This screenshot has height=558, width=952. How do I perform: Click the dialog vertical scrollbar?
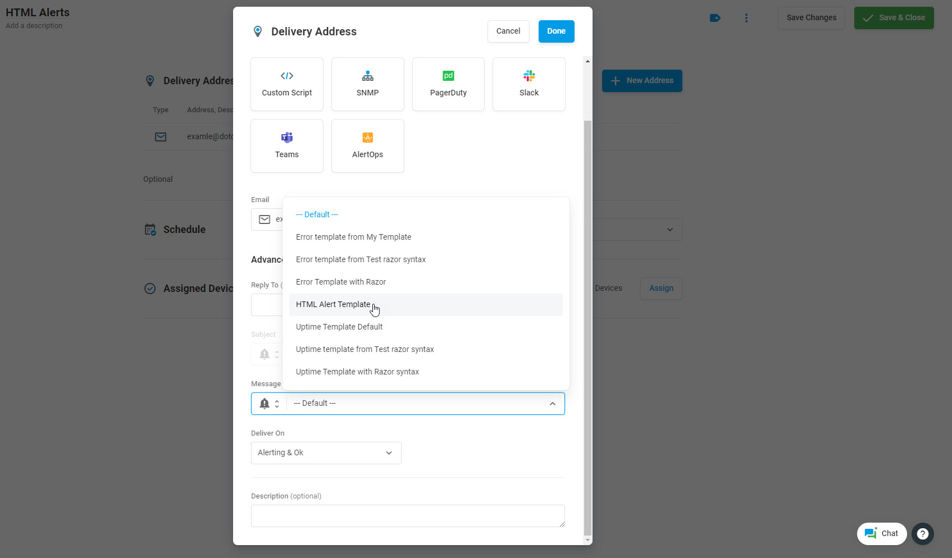[x=587, y=326]
